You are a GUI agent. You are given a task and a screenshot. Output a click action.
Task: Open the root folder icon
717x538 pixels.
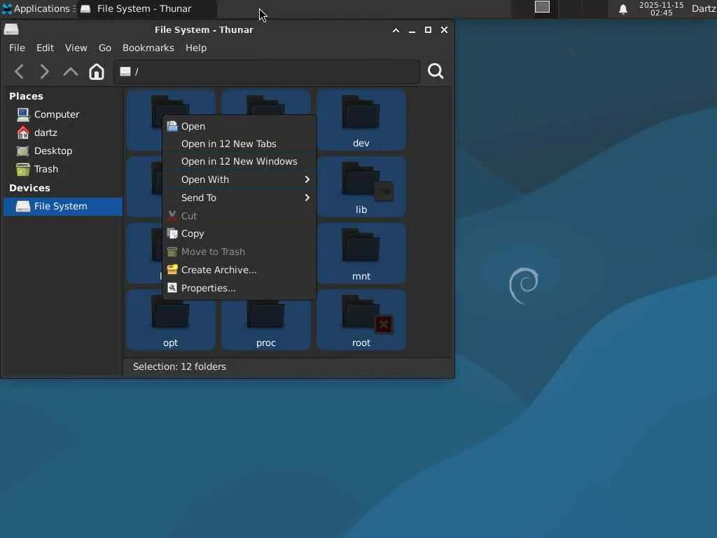(x=361, y=315)
